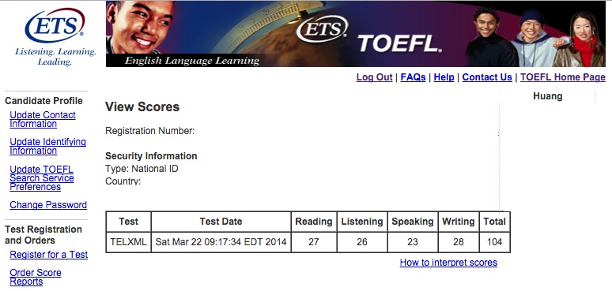Go to the Contact Us page
Image resolution: width=612 pixels, height=291 pixels.
(x=487, y=77)
